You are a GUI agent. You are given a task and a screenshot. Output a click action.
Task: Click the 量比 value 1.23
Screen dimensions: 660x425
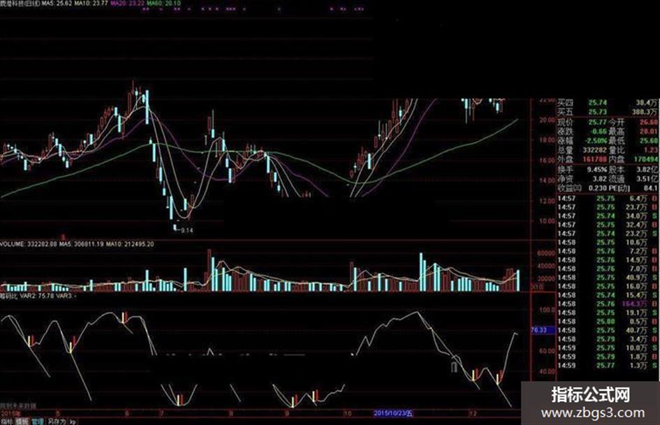(650, 150)
